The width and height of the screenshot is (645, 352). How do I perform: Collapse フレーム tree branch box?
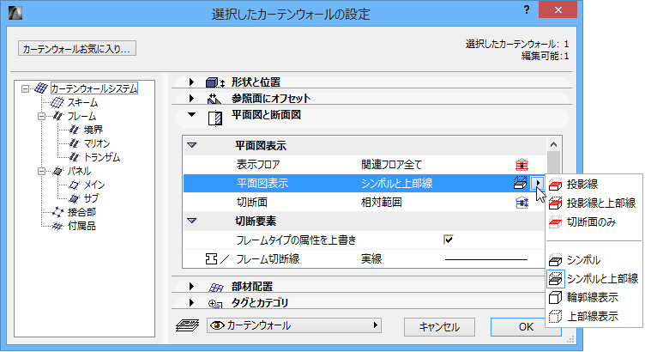(41, 116)
